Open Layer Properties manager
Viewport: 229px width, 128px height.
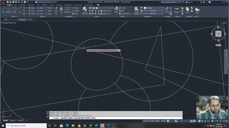coord(85,11)
